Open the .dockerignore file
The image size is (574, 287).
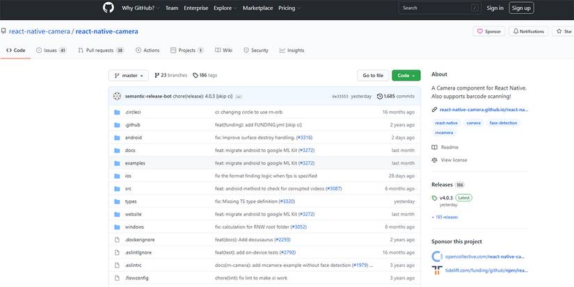140,240
